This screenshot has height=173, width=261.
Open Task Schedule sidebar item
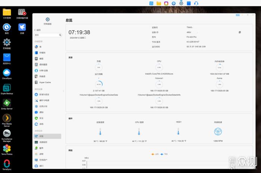48,106
